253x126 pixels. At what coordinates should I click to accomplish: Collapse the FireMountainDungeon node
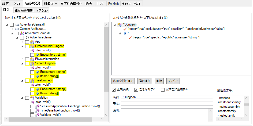tap(22, 46)
